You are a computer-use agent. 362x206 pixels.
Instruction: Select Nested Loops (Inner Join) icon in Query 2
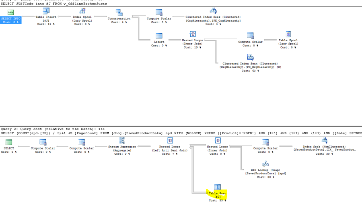[x=217, y=141]
